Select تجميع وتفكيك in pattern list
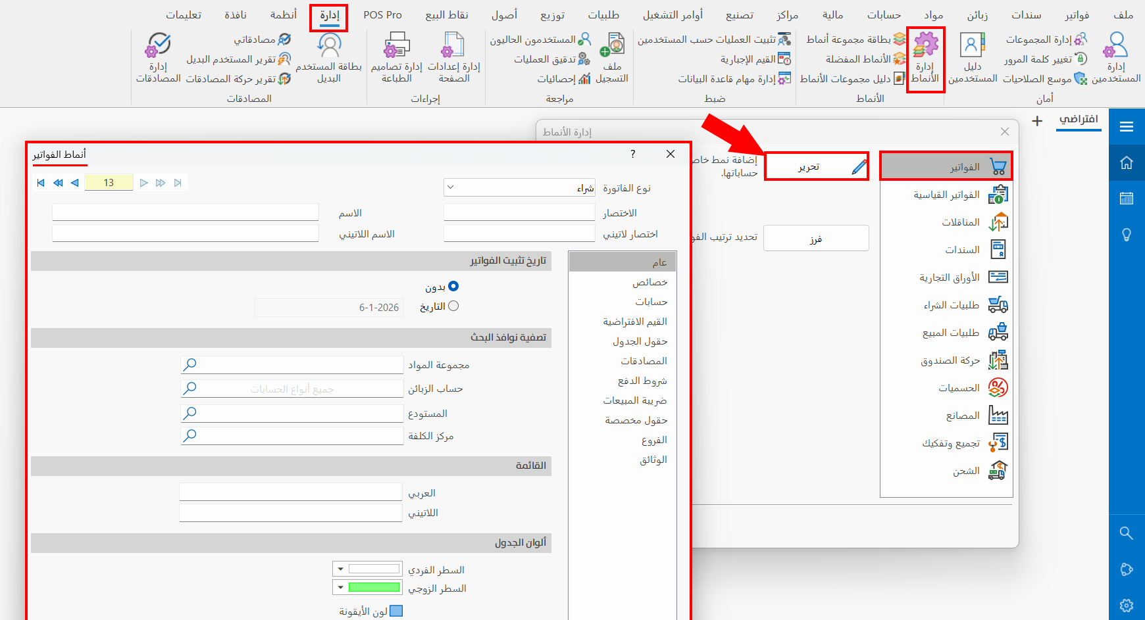 pyautogui.click(x=946, y=443)
